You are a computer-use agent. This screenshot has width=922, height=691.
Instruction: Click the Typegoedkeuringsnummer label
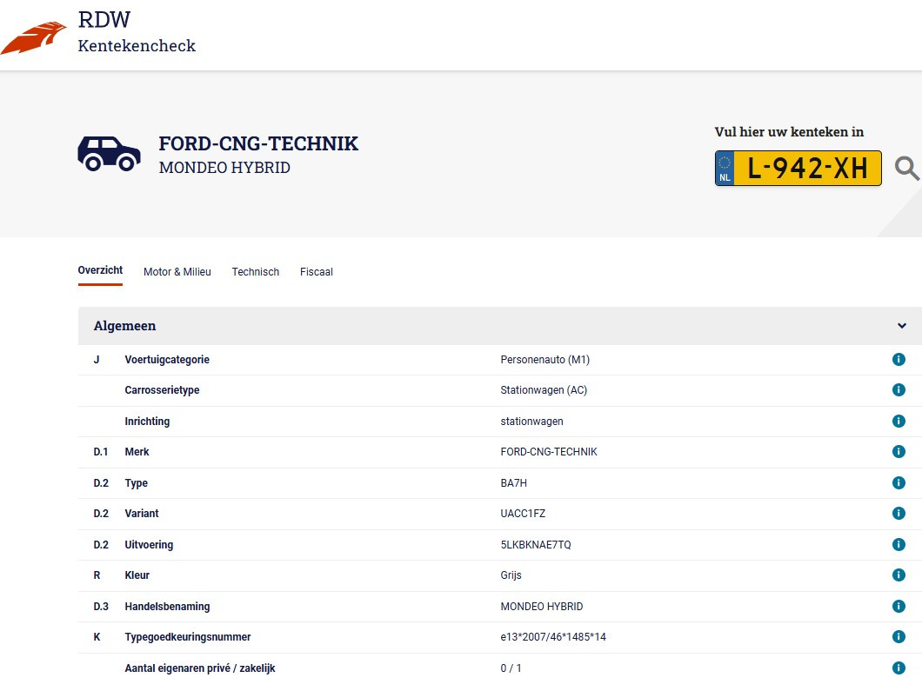[188, 637]
